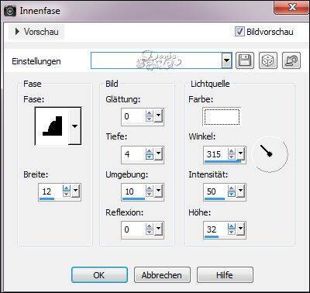Confirm with the OK button
Viewport: 310px width, 293px height.
pyautogui.click(x=99, y=275)
